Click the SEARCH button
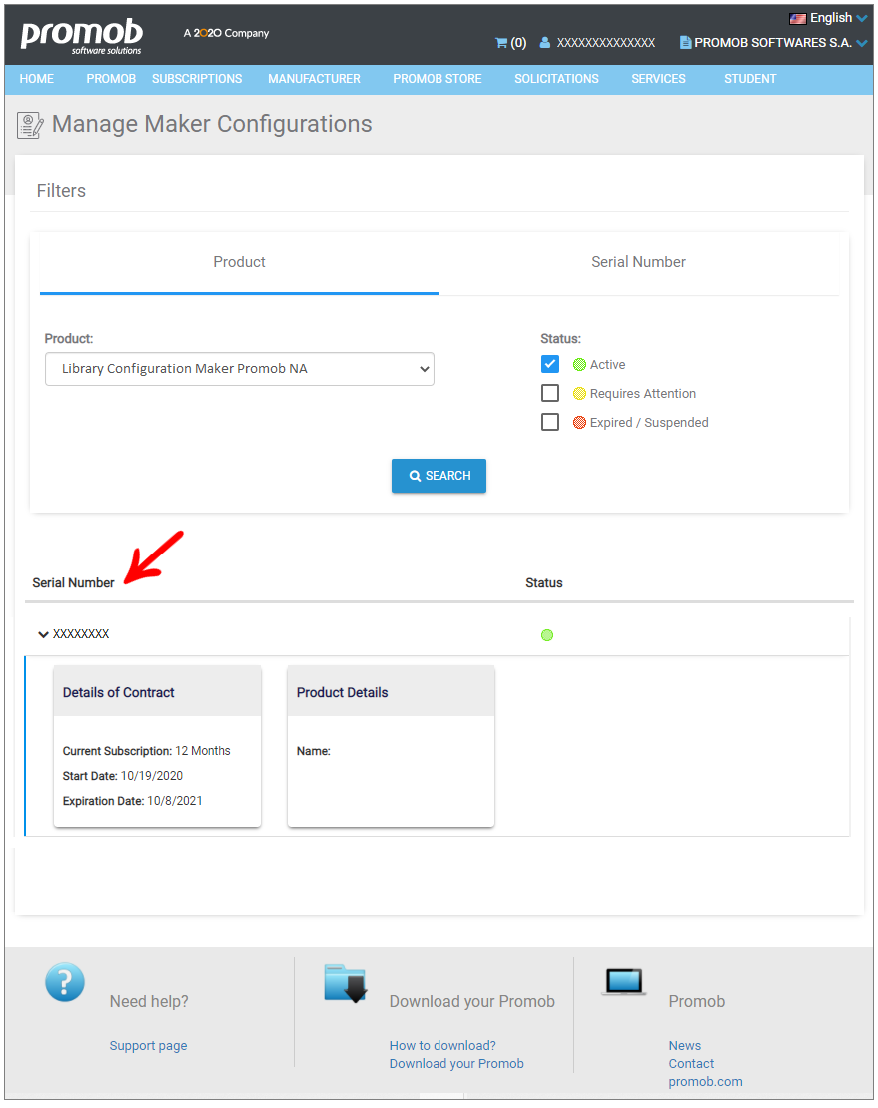Screen dimensions: 878x1108 click(x=439, y=476)
